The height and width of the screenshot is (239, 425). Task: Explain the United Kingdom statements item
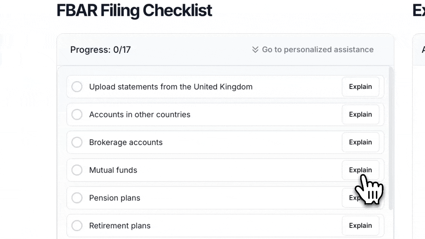point(360,87)
